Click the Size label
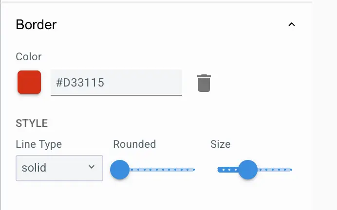The width and height of the screenshot is (337, 210). (220, 144)
